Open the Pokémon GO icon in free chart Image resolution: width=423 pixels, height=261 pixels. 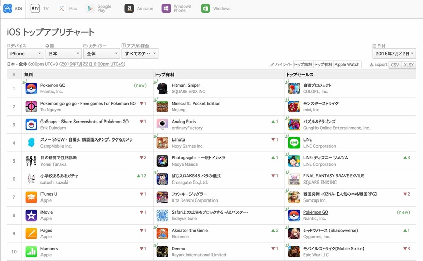pos(31,88)
